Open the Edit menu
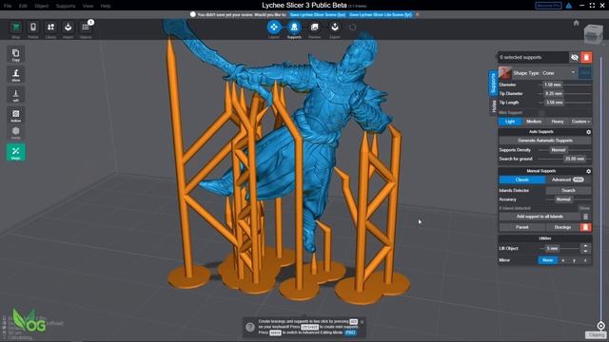 (x=23, y=6)
